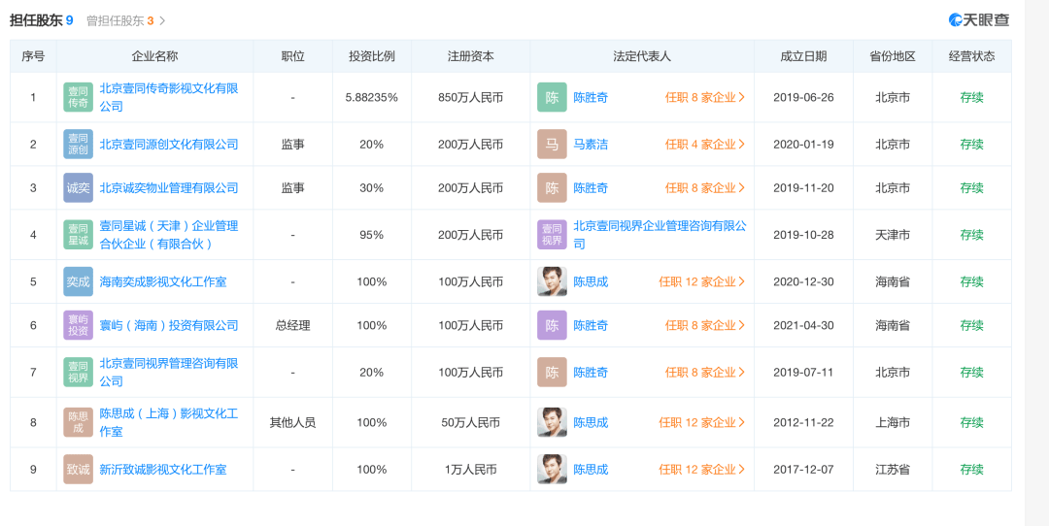Select the 担任股东 9 tab

click(42, 20)
